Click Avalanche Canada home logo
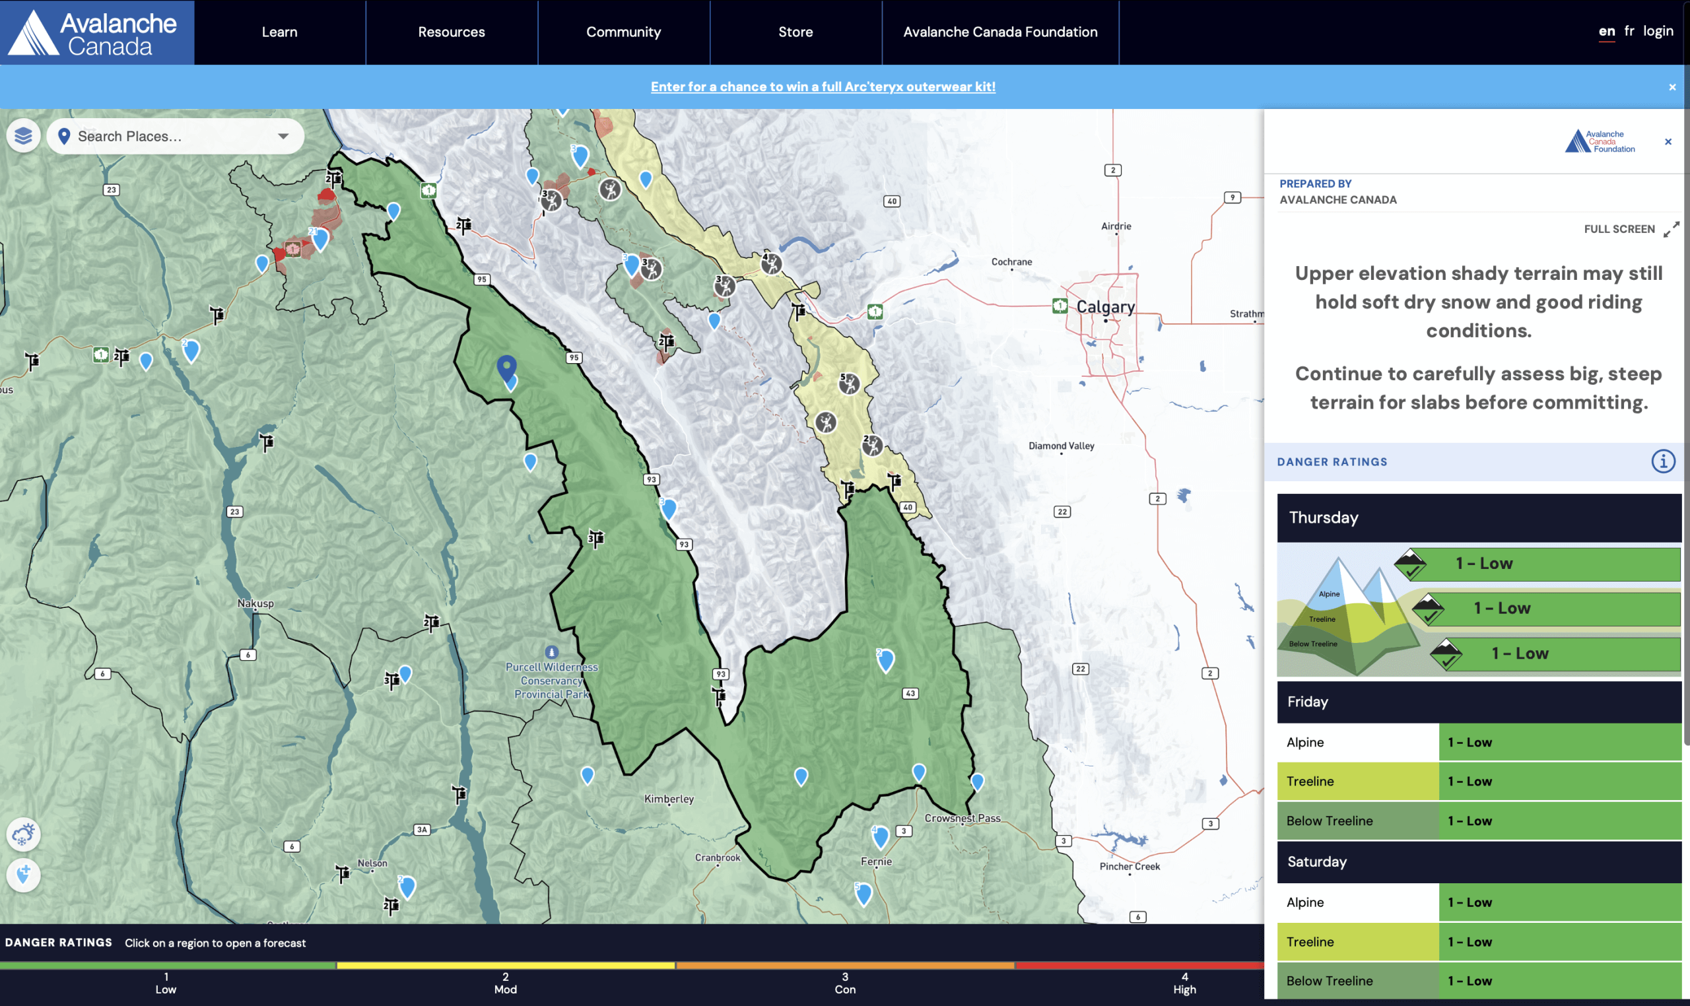 pyautogui.click(x=97, y=32)
